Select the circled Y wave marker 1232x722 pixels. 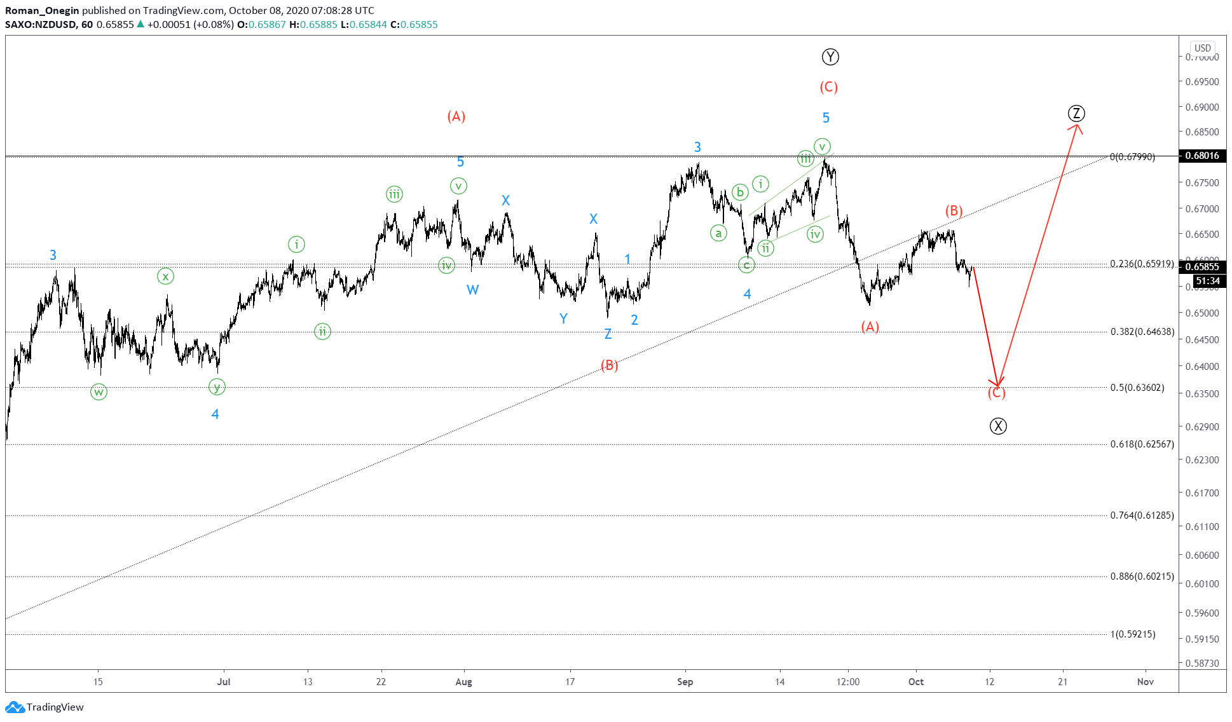pyautogui.click(x=830, y=57)
